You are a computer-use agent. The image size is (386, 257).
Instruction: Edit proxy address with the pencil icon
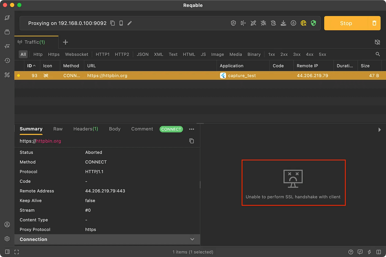(x=130, y=23)
